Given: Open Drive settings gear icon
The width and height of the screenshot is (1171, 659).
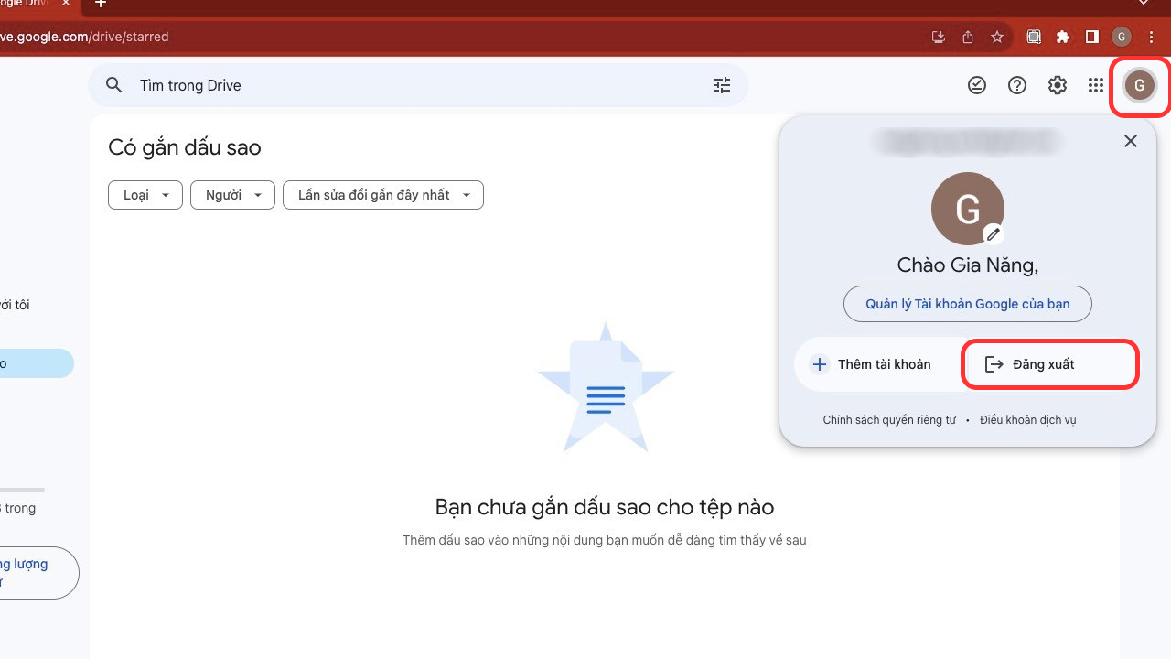Looking at the screenshot, I should click(1058, 85).
